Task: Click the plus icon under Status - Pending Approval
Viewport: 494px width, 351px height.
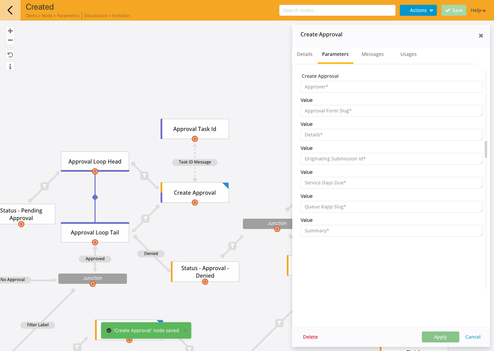Action: [21, 224]
